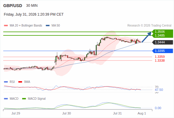The image size is (174, 118).
Task: Click the date and time stamp text
Action: pyautogui.click(x=34, y=14)
